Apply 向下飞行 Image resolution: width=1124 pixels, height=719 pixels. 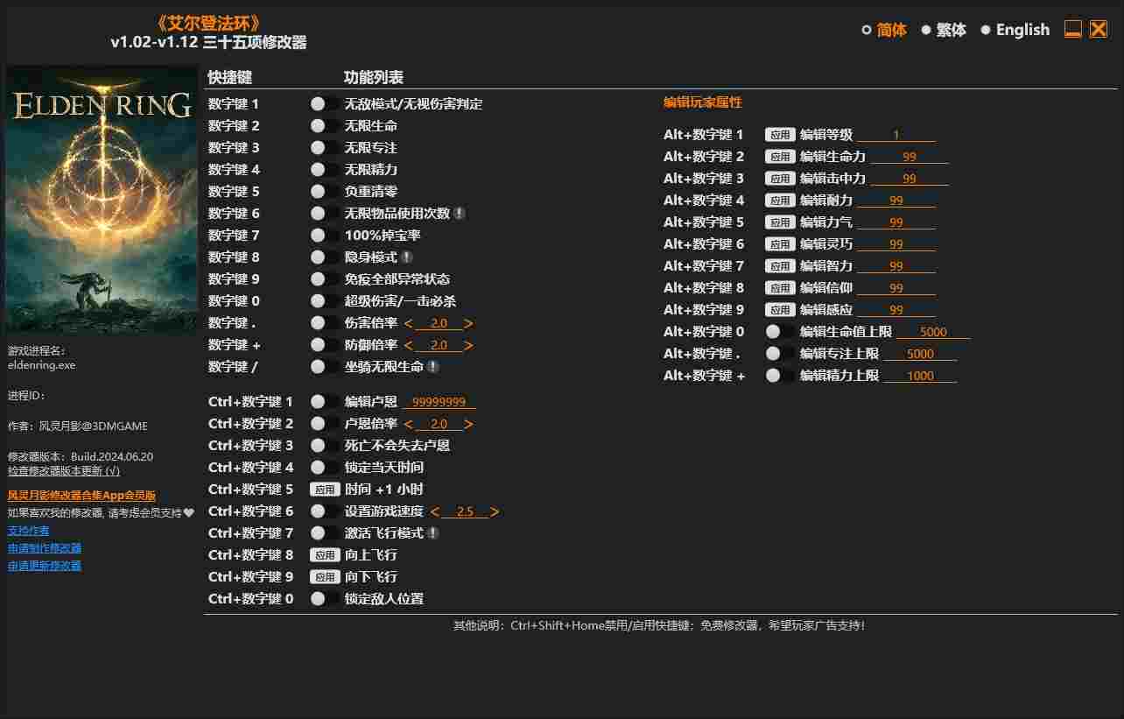[325, 577]
